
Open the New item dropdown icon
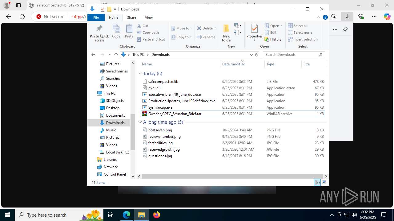tap(238, 26)
